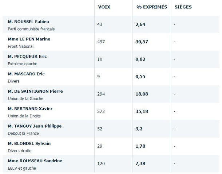Select candidate M. PECQUEUR Eric
The width and height of the screenshot is (222, 174).
tap(27, 57)
